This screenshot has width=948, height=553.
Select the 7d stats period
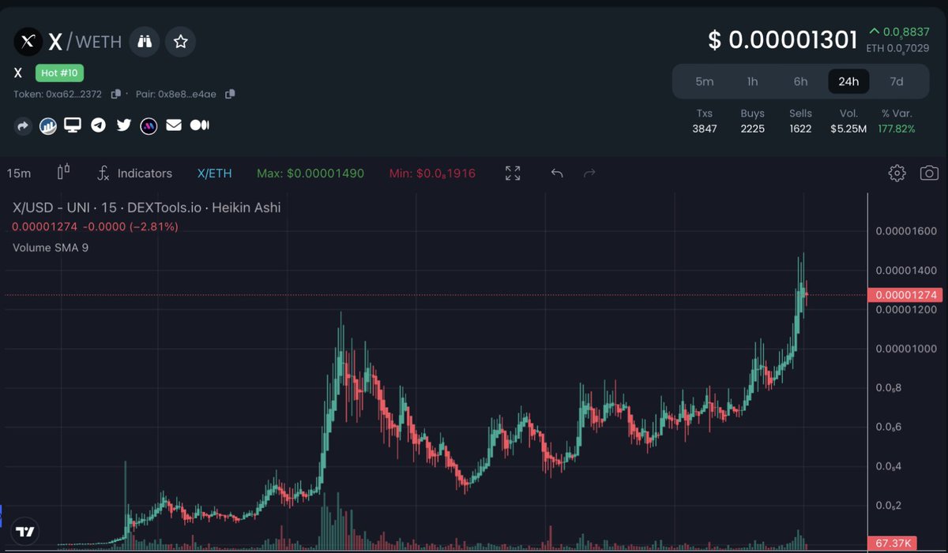pos(897,81)
